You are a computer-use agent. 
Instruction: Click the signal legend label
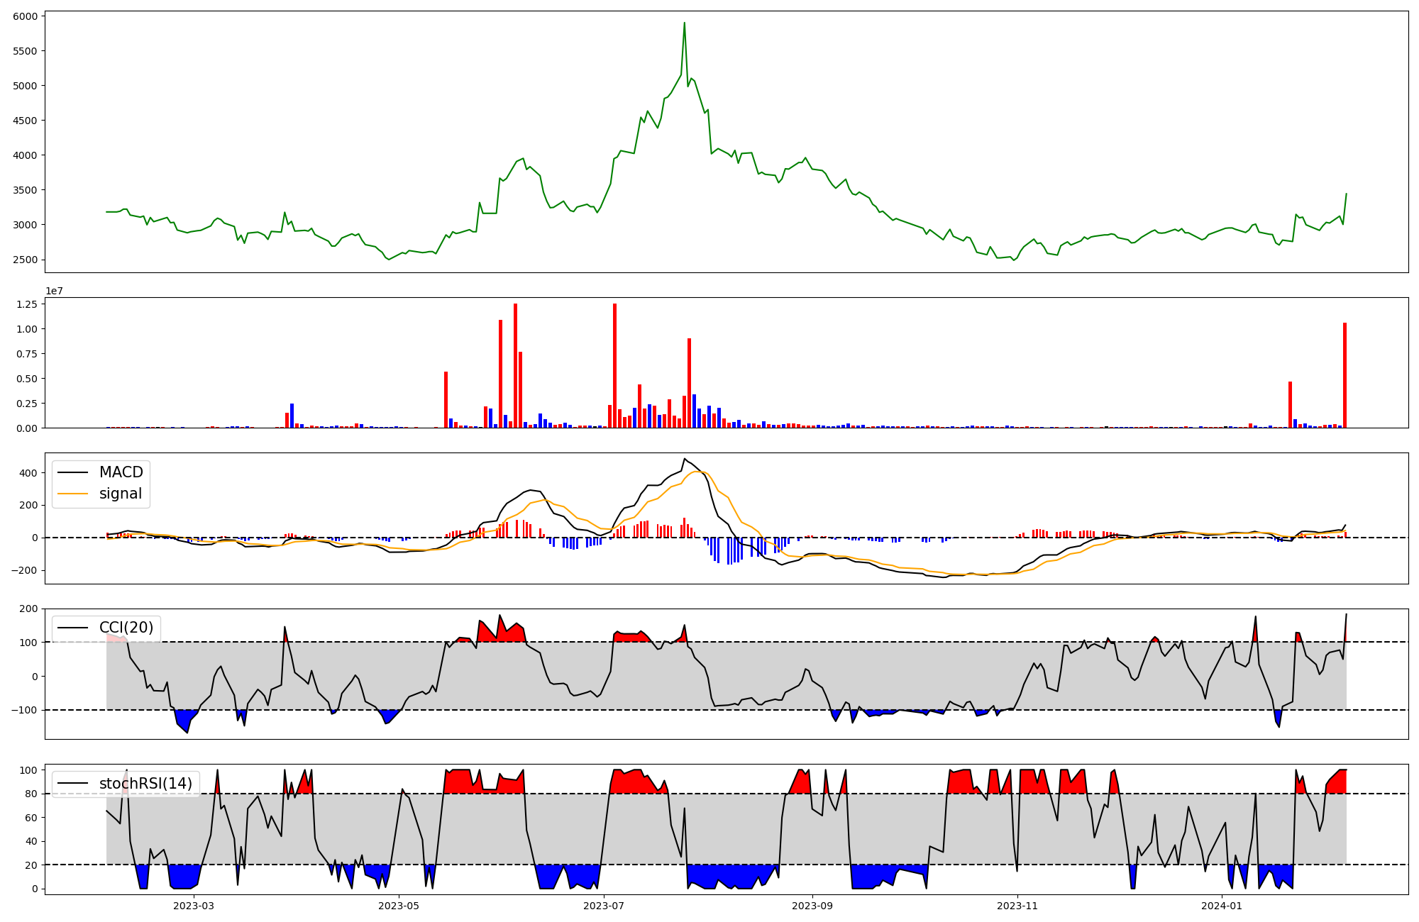[x=120, y=494]
